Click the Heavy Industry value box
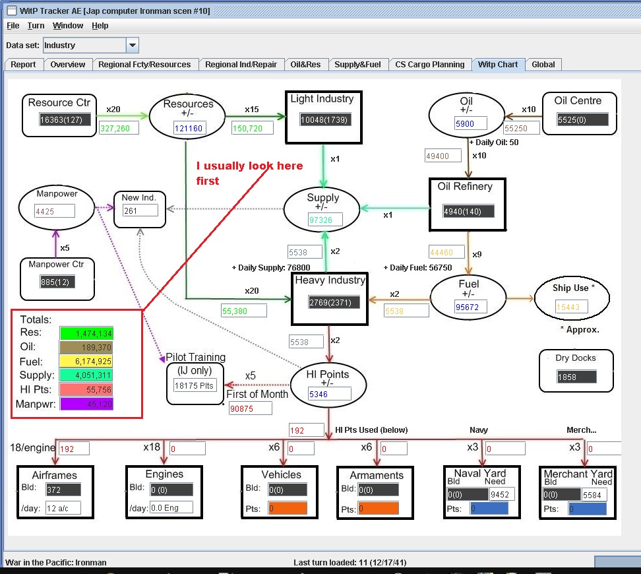The height and width of the screenshot is (574, 641). click(x=334, y=302)
